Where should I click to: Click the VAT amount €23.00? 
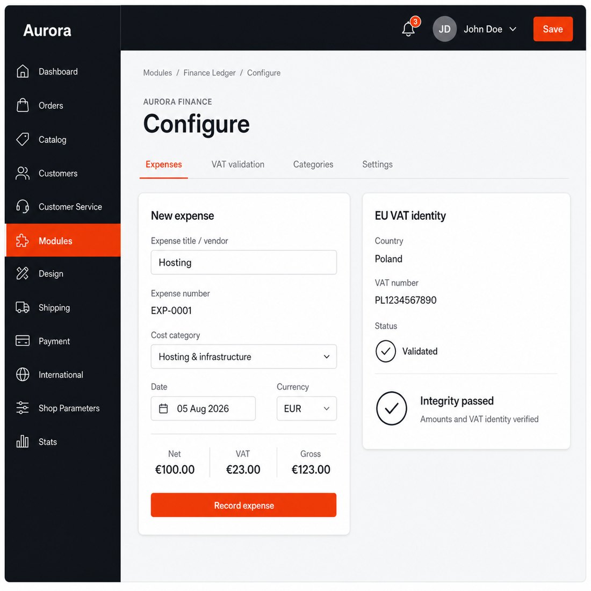click(x=243, y=469)
